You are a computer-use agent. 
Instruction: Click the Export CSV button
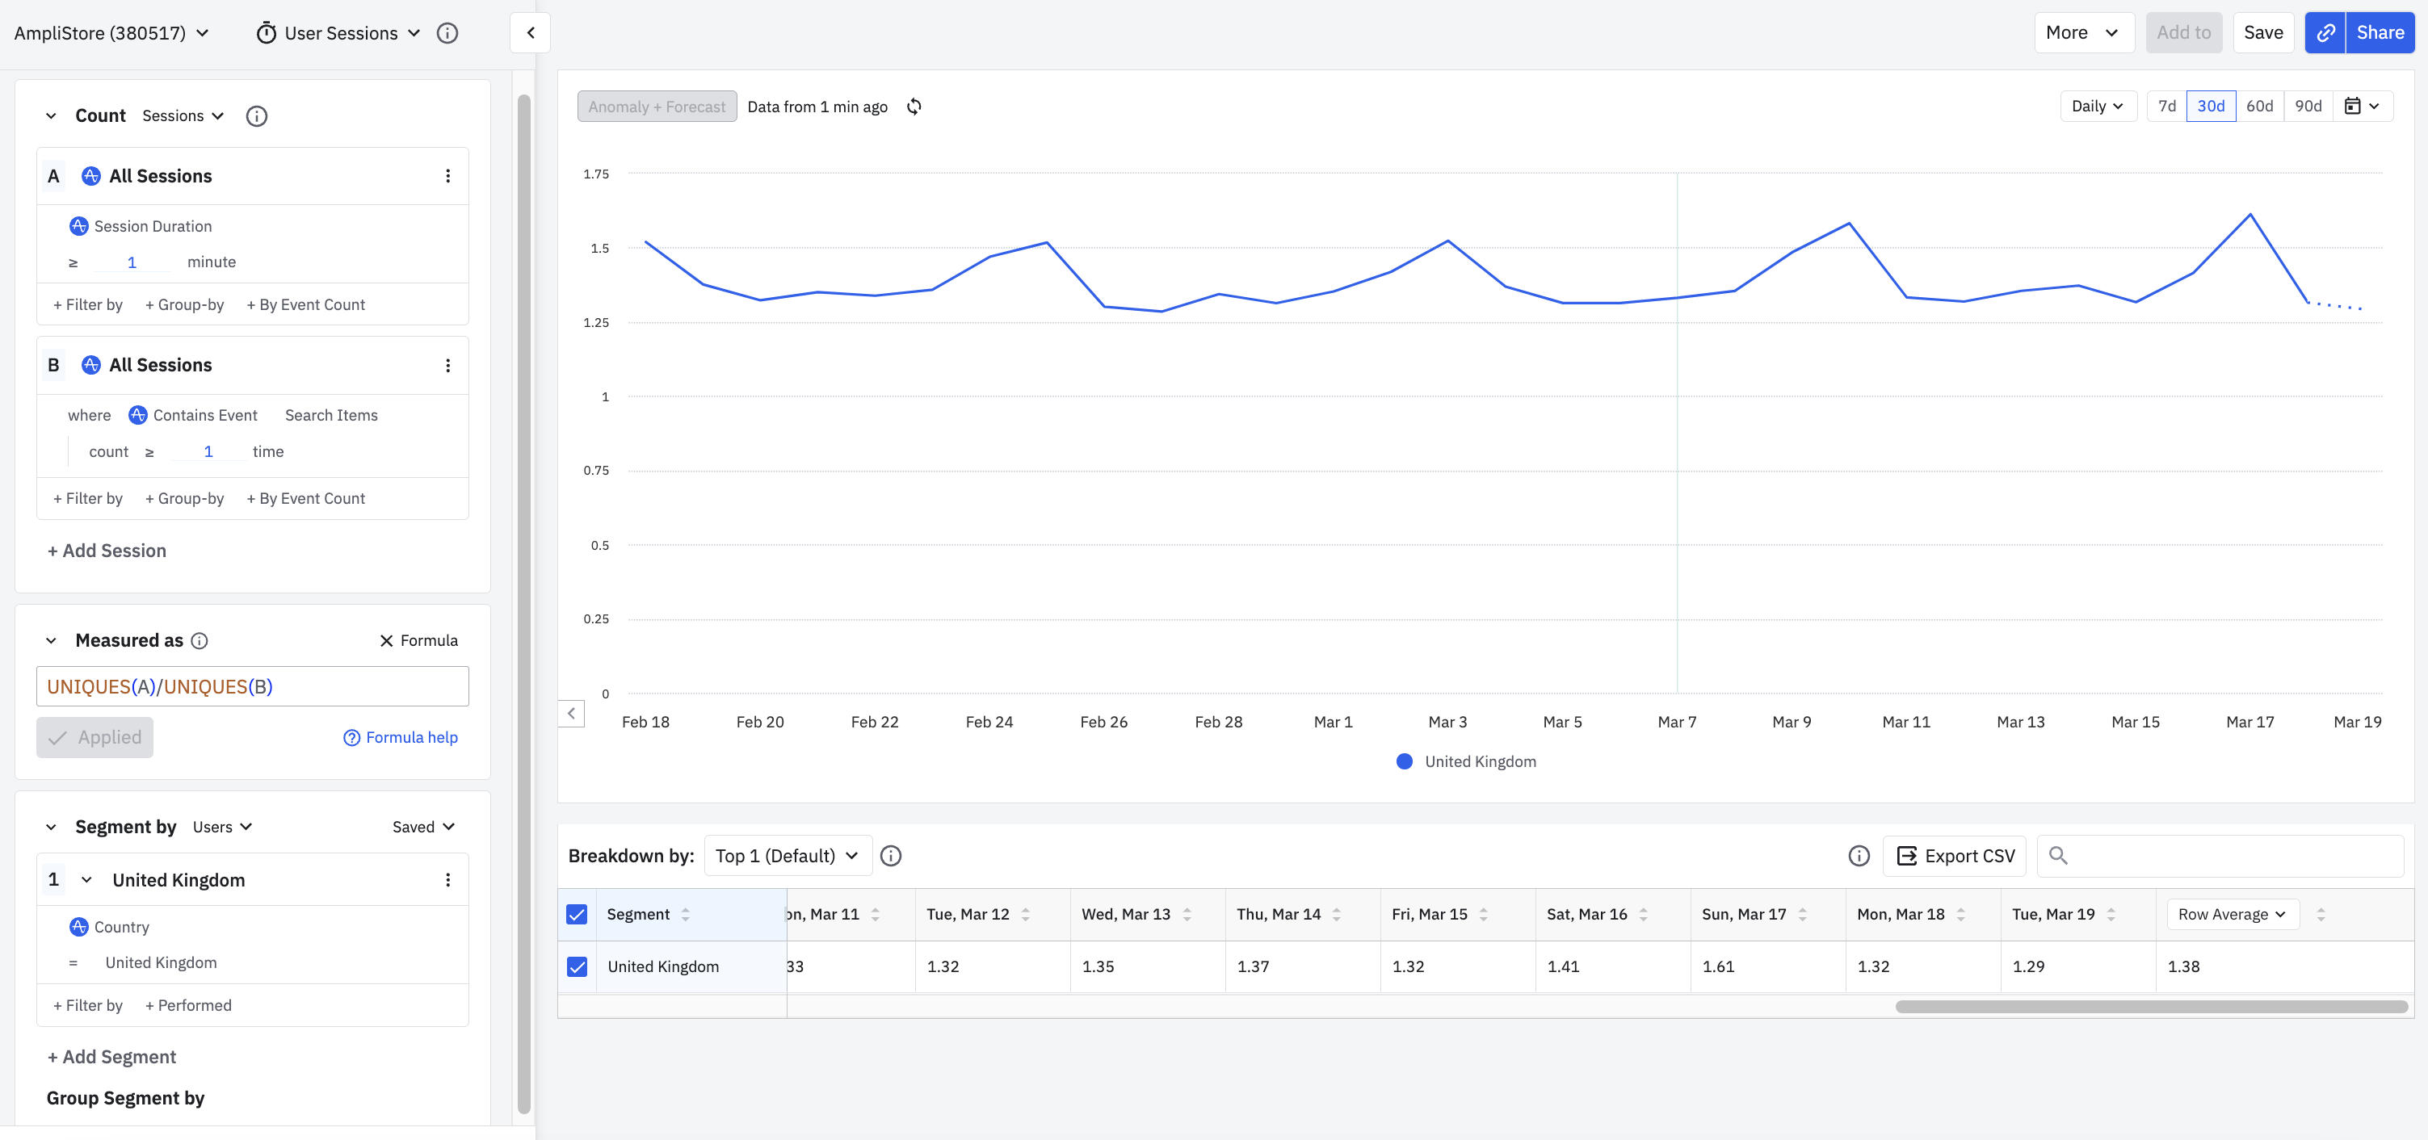pyautogui.click(x=1954, y=856)
